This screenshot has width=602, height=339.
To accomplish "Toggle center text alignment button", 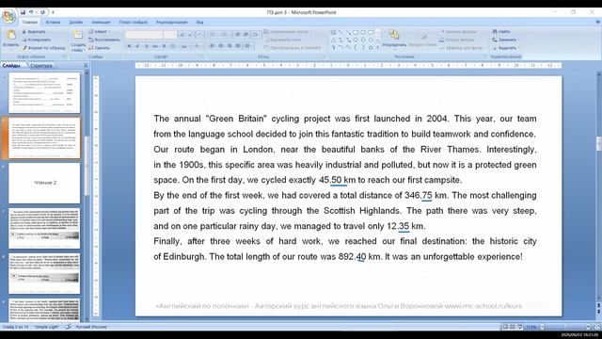I will coord(221,46).
